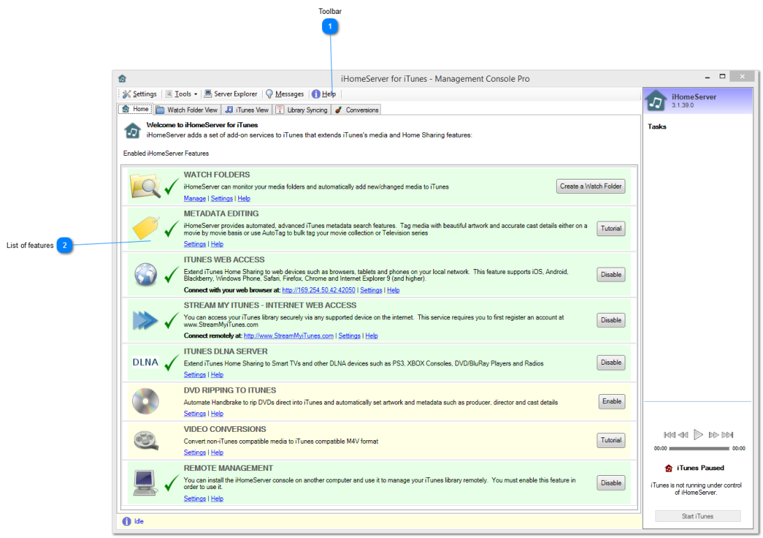Skip to the next track
The image size is (763, 538).
coord(727,435)
